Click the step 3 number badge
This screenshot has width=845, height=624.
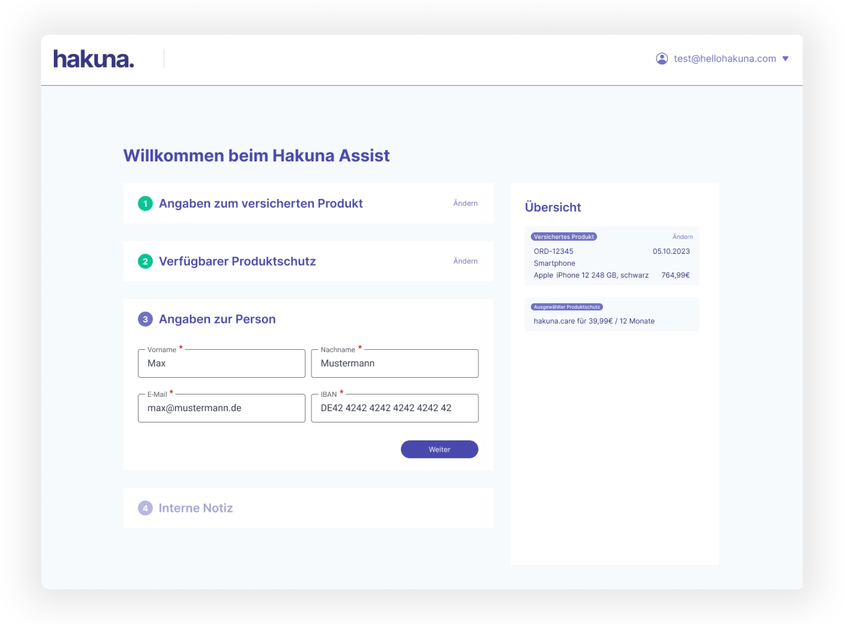145,319
